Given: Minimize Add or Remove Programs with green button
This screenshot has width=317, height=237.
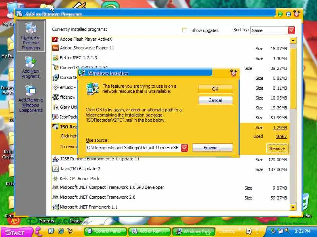Looking at the screenshot, I should 280,14.
